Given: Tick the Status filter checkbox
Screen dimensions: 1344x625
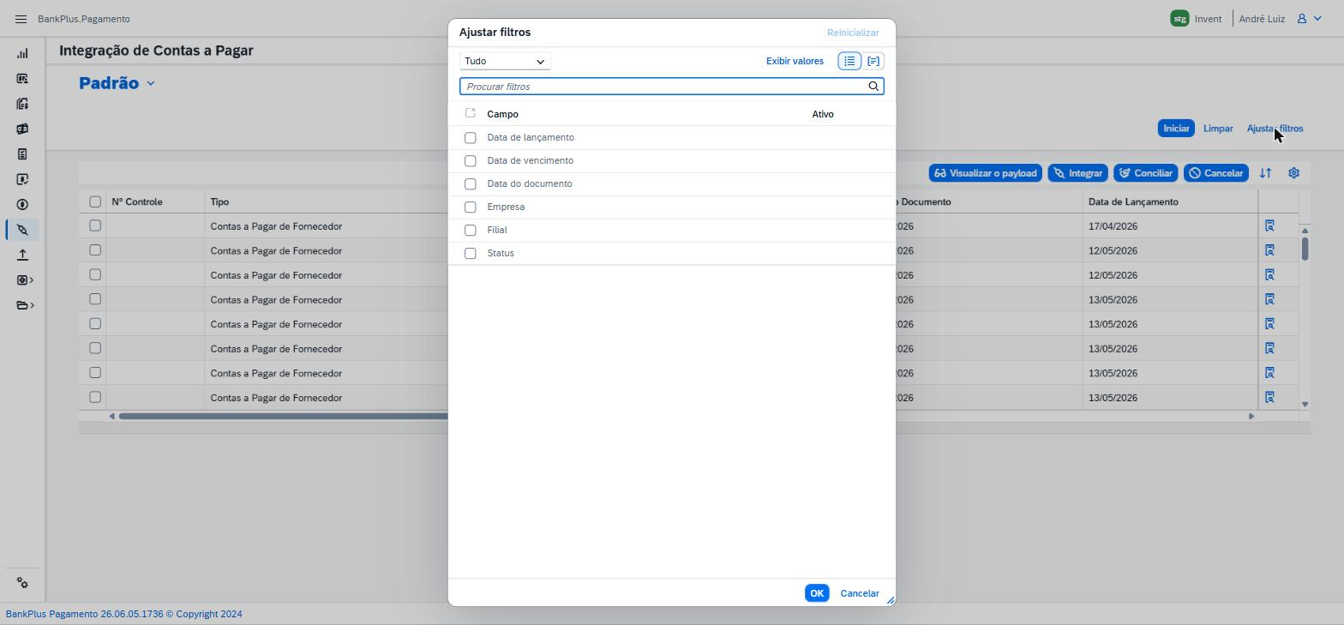Looking at the screenshot, I should pos(470,254).
